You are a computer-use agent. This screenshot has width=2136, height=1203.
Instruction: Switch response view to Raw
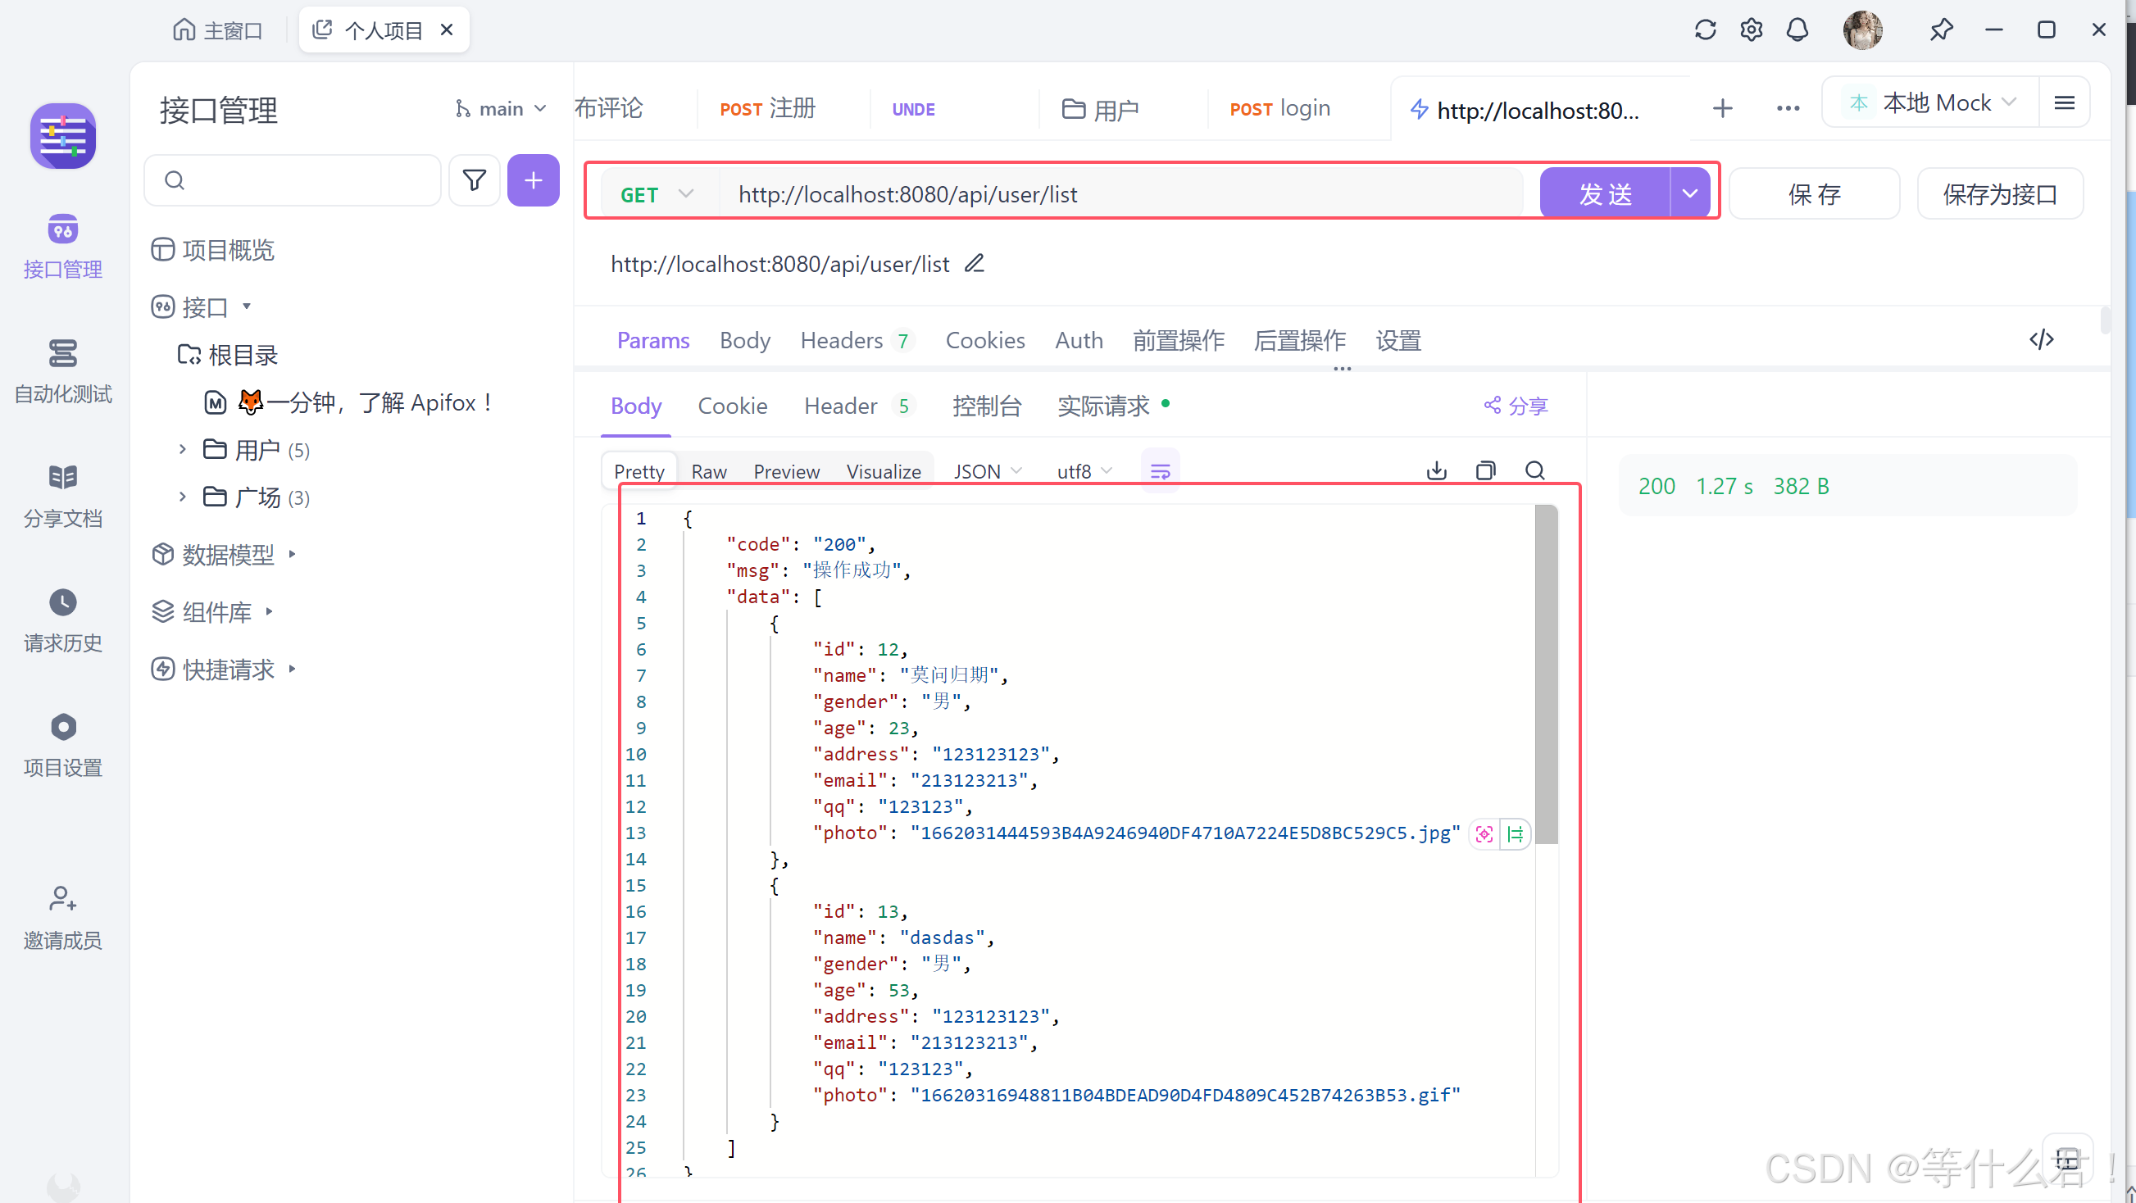tap(708, 471)
